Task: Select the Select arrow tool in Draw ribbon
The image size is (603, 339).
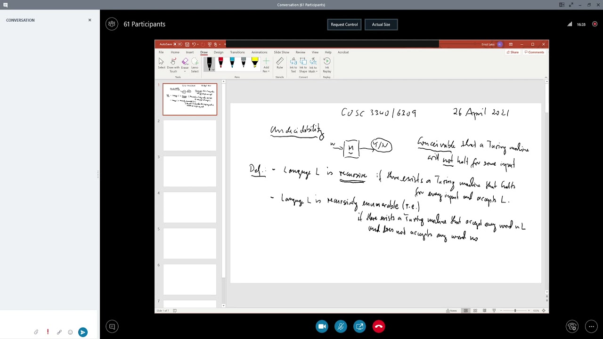Action: tap(161, 64)
